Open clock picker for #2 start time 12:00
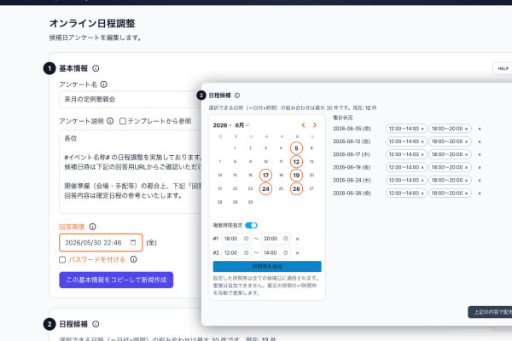512x341 pixels. [246, 252]
